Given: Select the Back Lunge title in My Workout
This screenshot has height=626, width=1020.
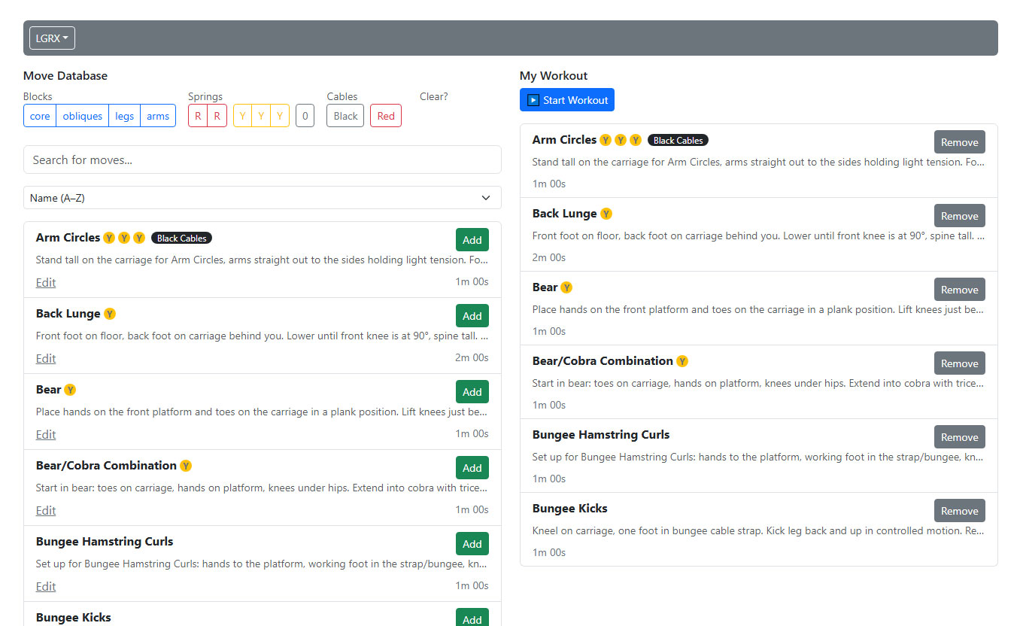Looking at the screenshot, I should tap(564, 214).
